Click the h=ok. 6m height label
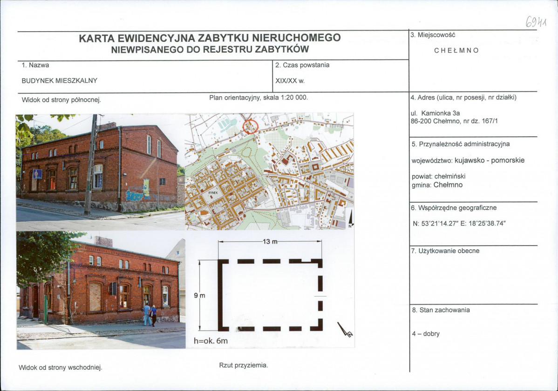The image size is (558, 391). point(211,341)
